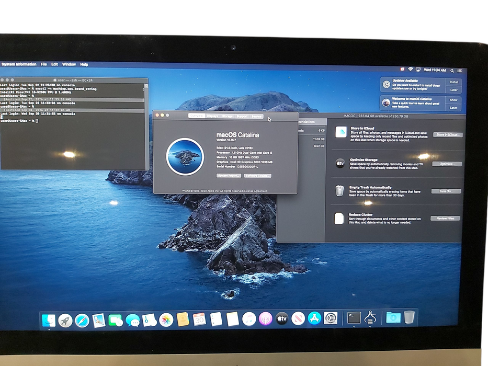Switch to Support tab

242,116
